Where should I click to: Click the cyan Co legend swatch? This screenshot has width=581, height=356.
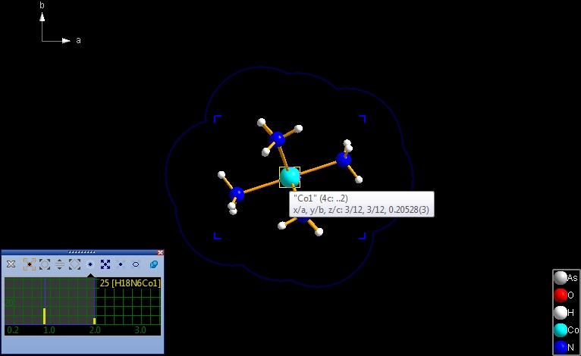pos(561,330)
